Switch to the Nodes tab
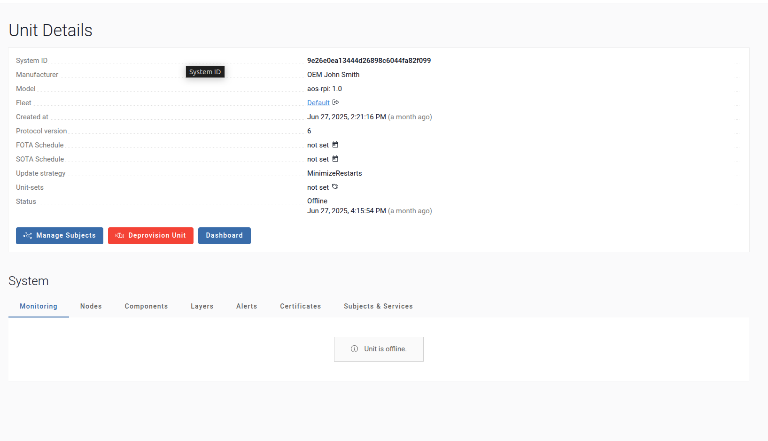This screenshot has width=768, height=441. [x=91, y=306]
